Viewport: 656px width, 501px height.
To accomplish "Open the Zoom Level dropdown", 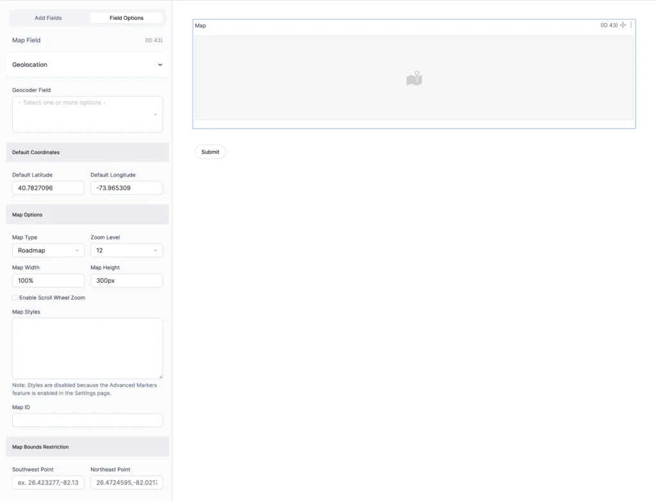I will (126, 251).
